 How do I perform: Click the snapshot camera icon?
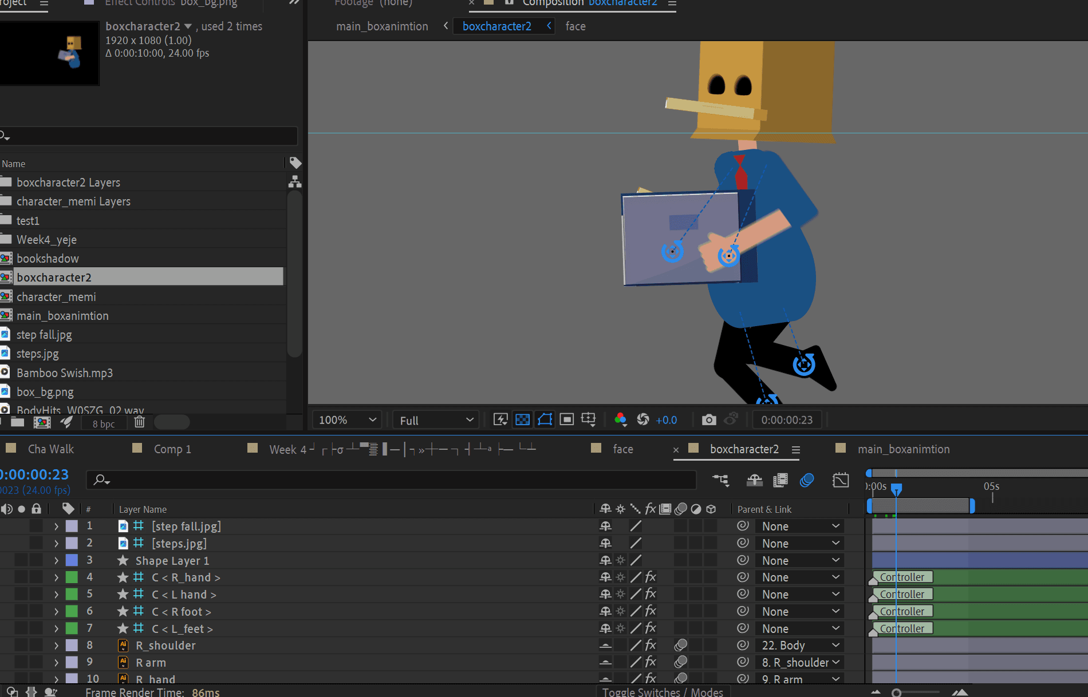tap(709, 420)
